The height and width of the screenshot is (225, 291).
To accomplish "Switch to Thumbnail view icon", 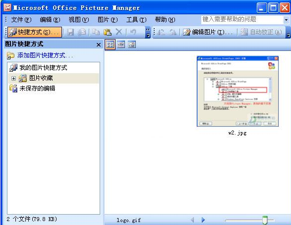I will pos(110,45).
